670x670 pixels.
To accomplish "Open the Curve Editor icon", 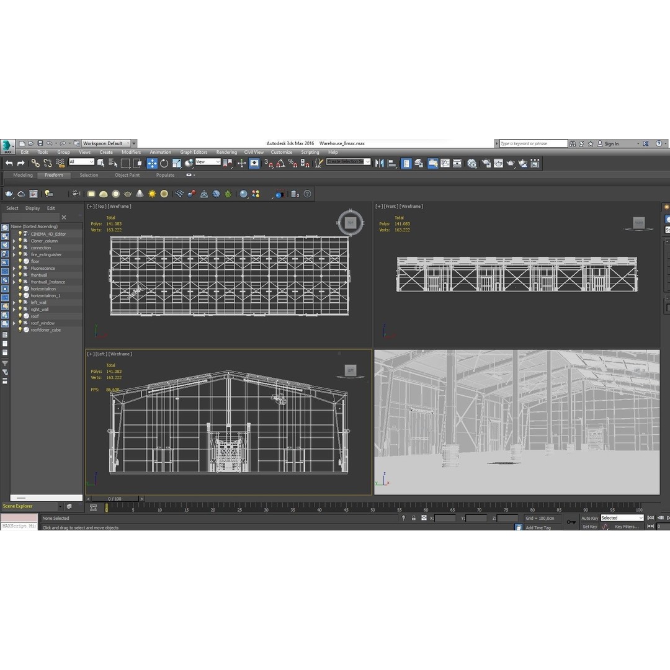I will pos(445,163).
